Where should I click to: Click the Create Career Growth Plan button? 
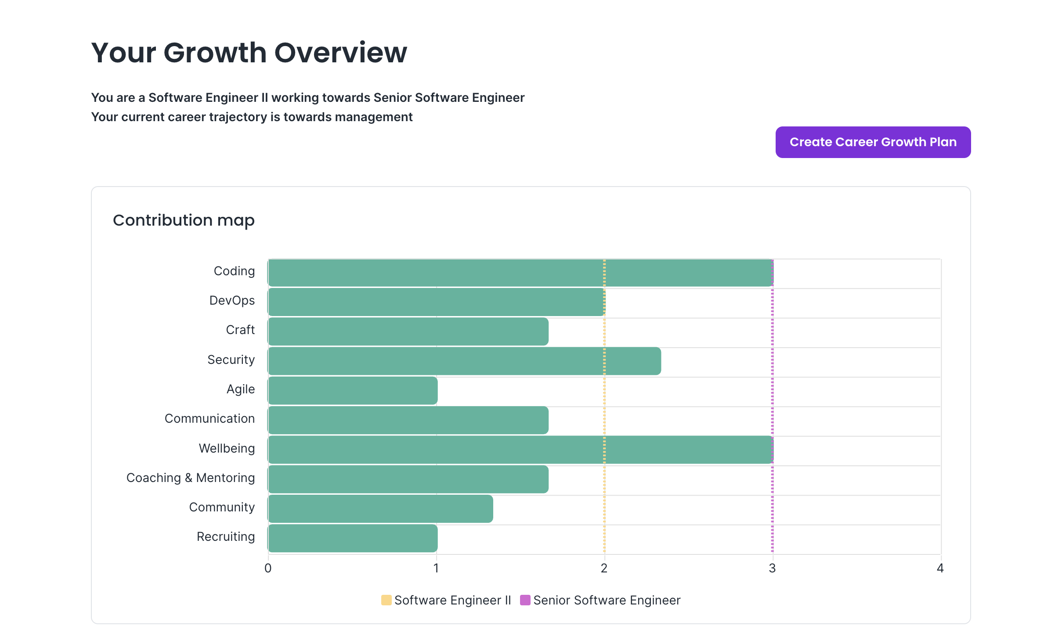(873, 142)
